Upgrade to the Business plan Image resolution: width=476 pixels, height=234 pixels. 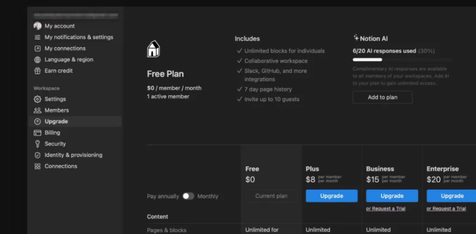point(392,196)
